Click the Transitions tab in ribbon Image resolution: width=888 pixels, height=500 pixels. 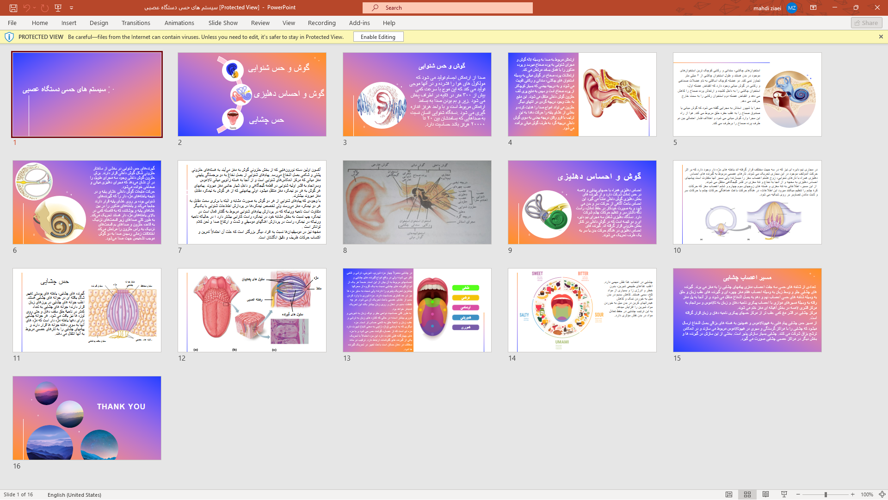(x=136, y=23)
